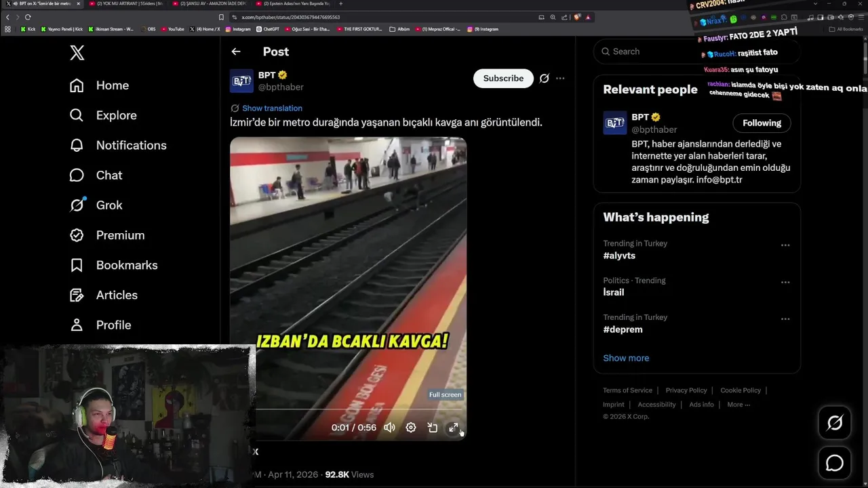868x488 pixels.
Task: Reload the page in browser
Action: click(x=28, y=17)
